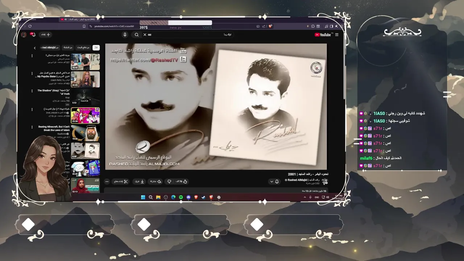The height and width of the screenshot is (261, 464).
Task: Click the 'The Shadow (Kray)' video title
Action: coord(54,92)
